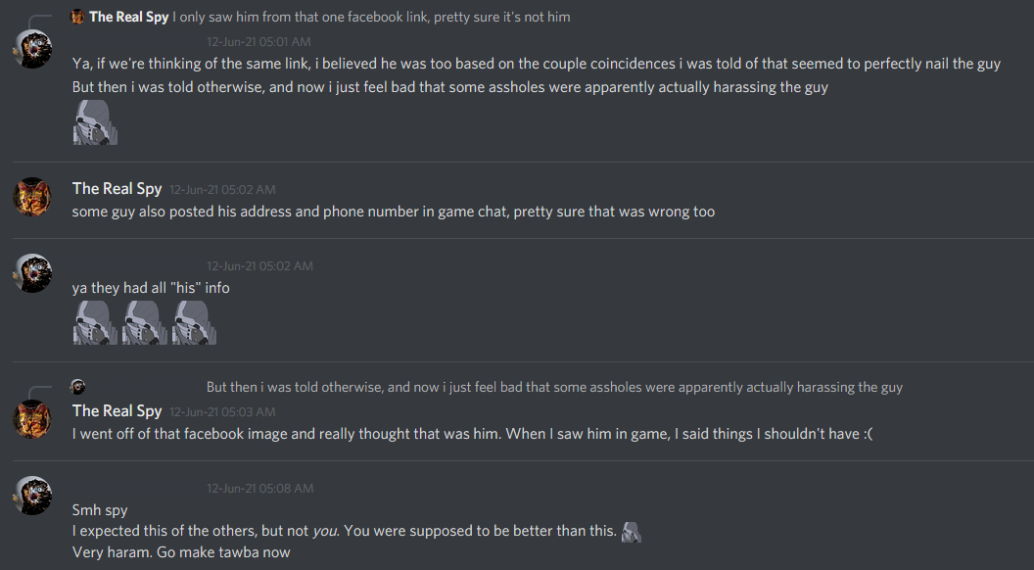This screenshot has height=570, width=1034.
Task: Click The Real Spy username above the facebook image message
Action: tap(117, 411)
